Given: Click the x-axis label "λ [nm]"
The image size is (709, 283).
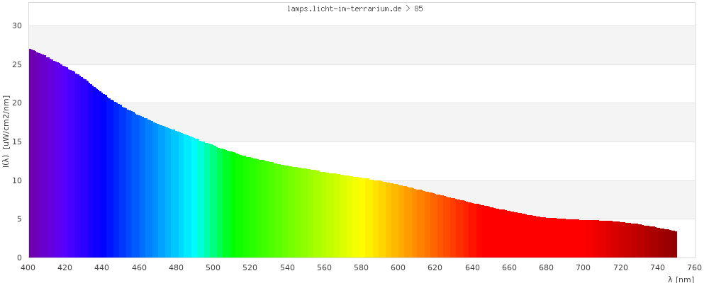Looking at the screenshot, I should click(x=681, y=279).
